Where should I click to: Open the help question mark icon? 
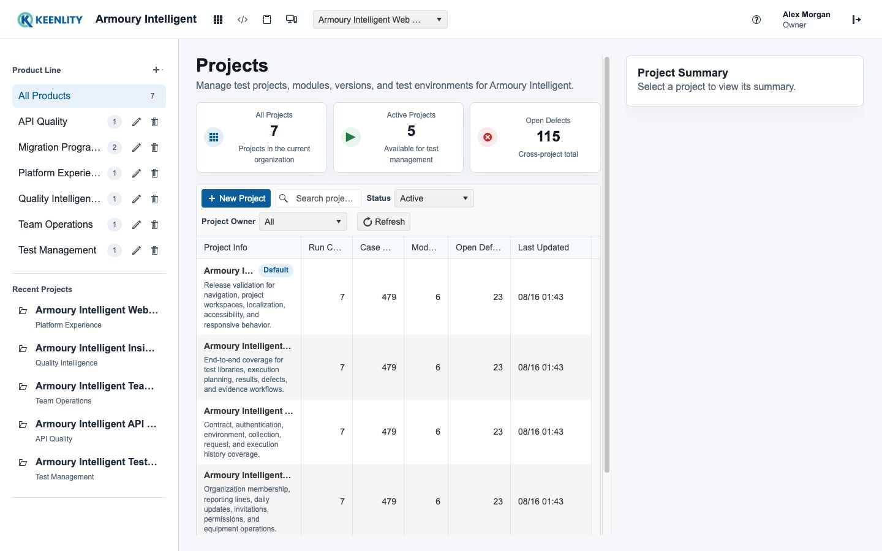point(756,20)
